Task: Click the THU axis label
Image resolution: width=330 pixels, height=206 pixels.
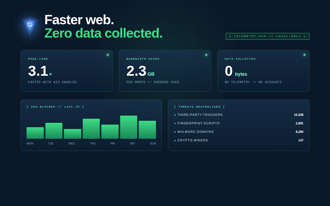Action: (x=93, y=143)
